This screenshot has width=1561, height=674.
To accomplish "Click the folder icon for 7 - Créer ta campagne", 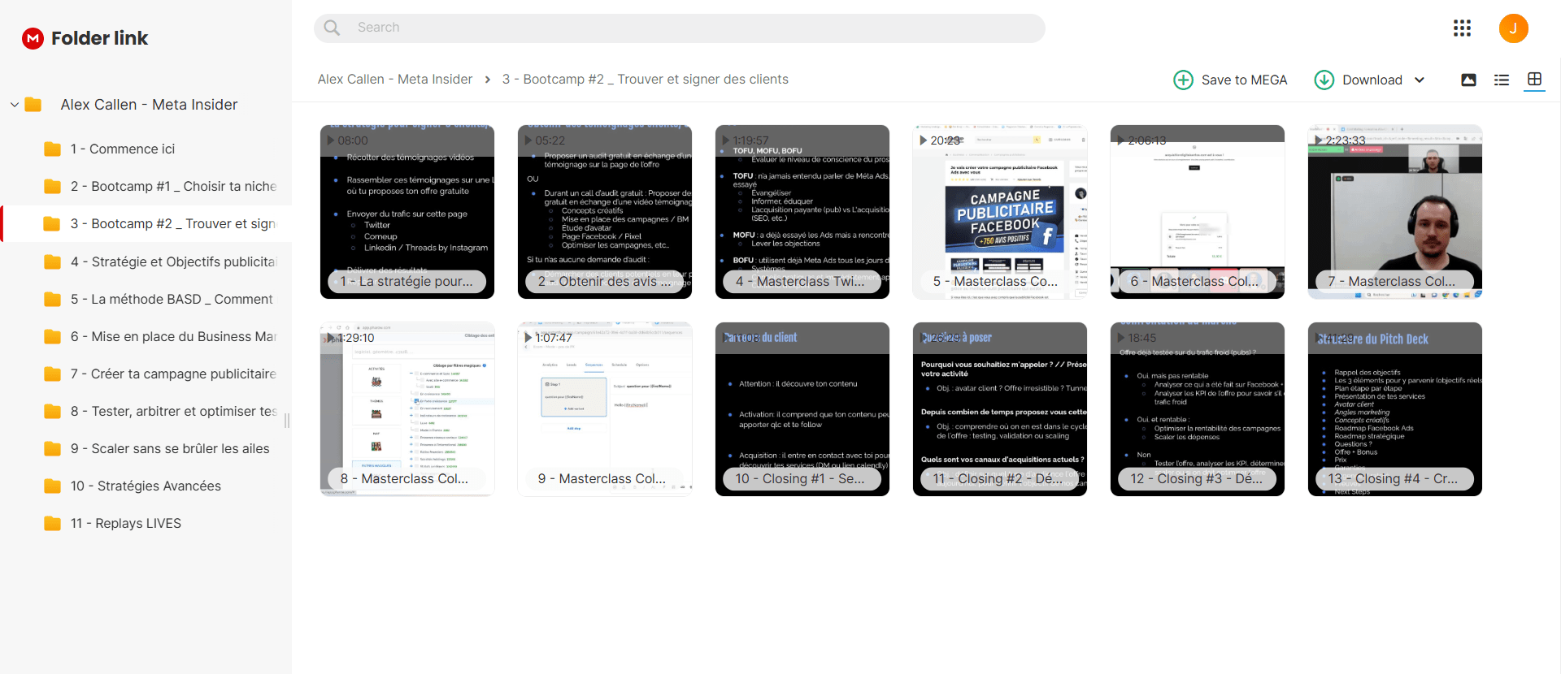I will click(x=53, y=374).
